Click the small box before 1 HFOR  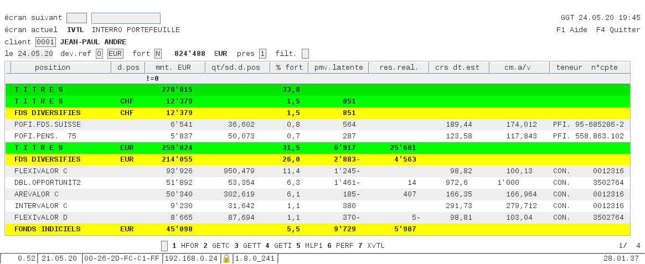click(x=164, y=246)
